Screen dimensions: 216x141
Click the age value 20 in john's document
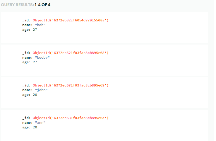tap(35, 95)
